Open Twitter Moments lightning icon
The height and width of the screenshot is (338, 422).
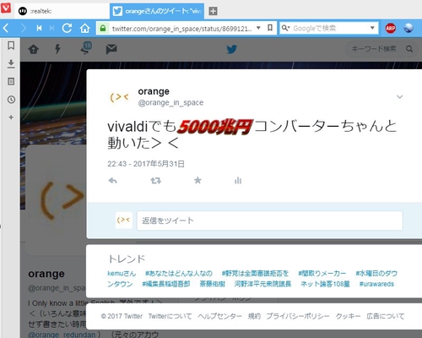coord(57,49)
